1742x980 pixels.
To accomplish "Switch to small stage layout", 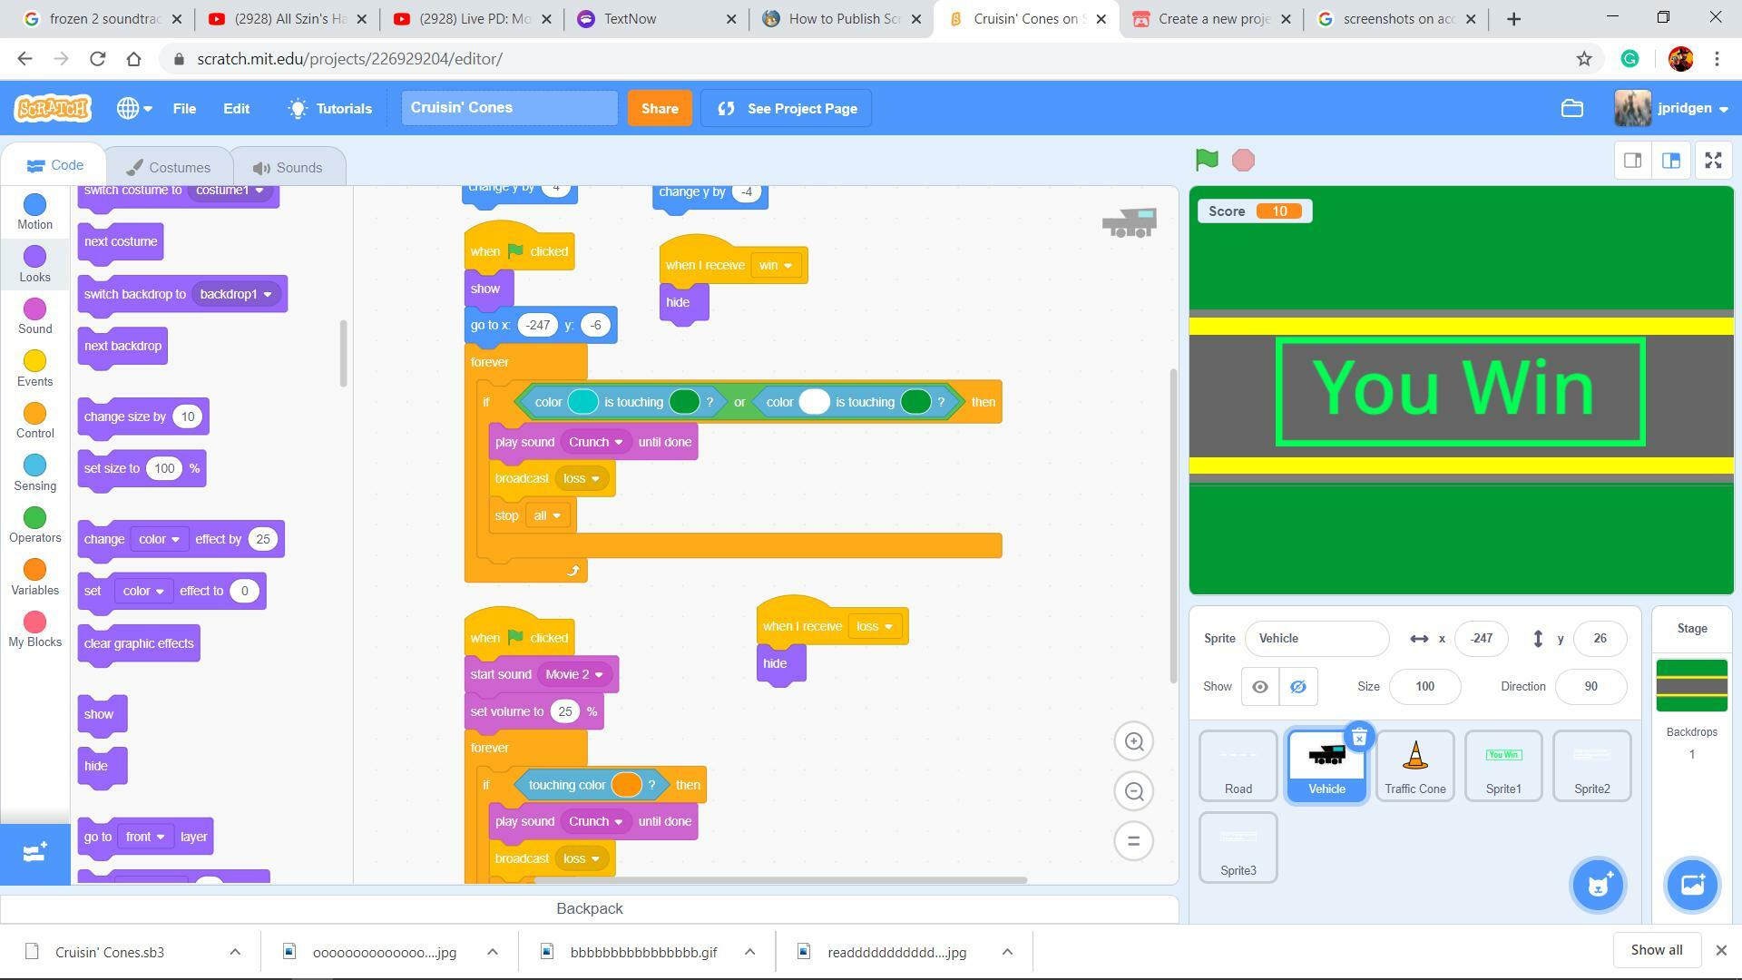I will [1632, 161].
